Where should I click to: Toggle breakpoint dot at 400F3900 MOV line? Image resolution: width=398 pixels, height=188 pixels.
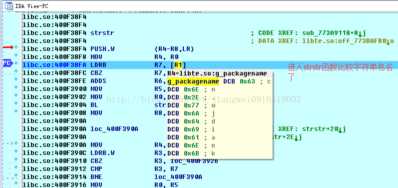[x=16, y=87]
